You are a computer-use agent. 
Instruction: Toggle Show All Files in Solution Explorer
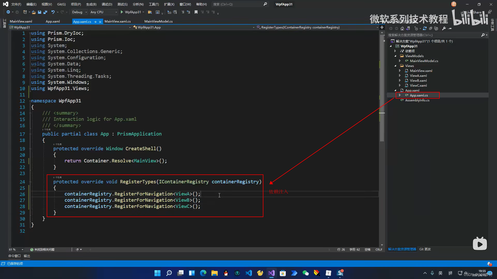pos(436,28)
